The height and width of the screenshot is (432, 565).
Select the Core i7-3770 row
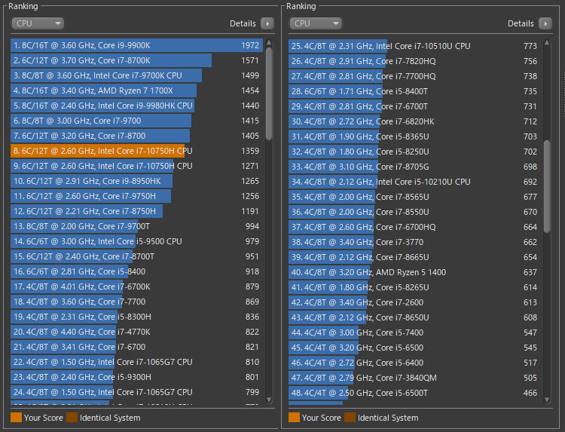coord(415,242)
